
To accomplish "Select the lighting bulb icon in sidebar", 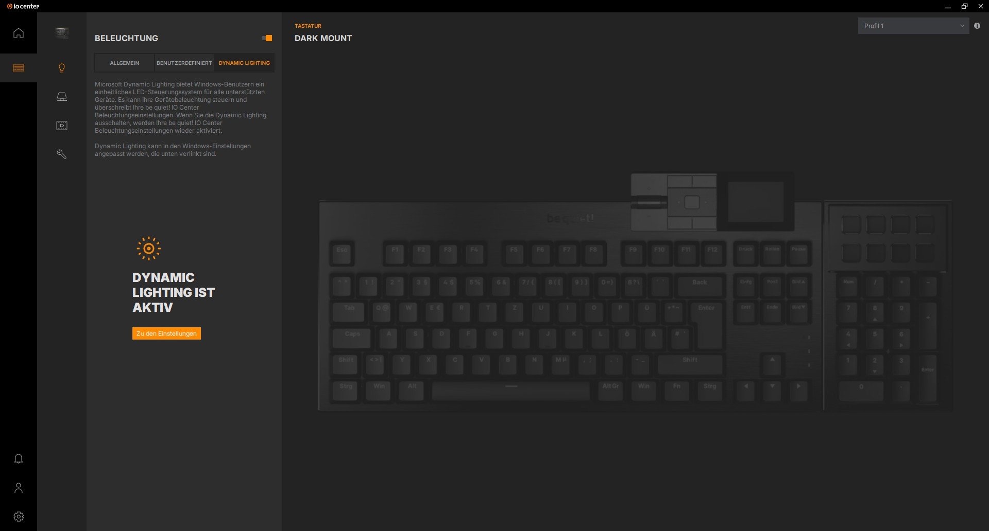I will tap(62, 67).
